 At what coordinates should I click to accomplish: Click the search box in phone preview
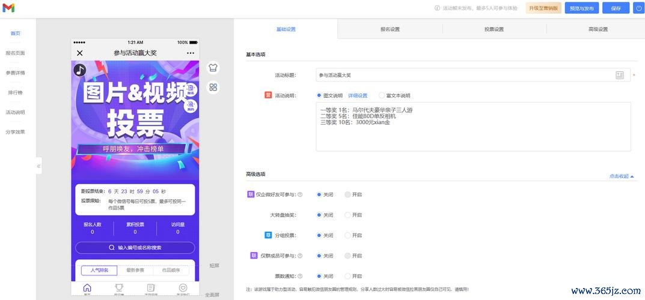(x=135, y=247)
